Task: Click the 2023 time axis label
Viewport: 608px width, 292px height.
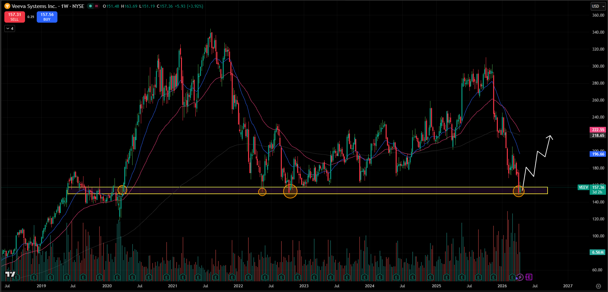Action: 304,286
